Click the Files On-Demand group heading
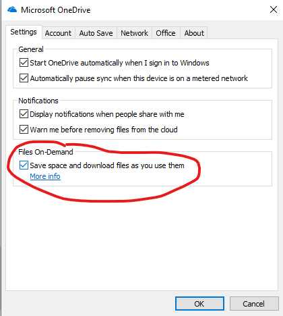This screenshot has height=316, width=283. coord(46,152)
